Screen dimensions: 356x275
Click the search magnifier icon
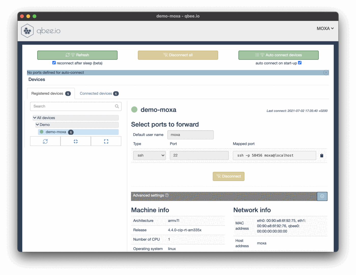[x=117, y=106]
